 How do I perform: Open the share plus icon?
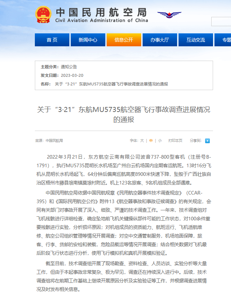point(207,141)
